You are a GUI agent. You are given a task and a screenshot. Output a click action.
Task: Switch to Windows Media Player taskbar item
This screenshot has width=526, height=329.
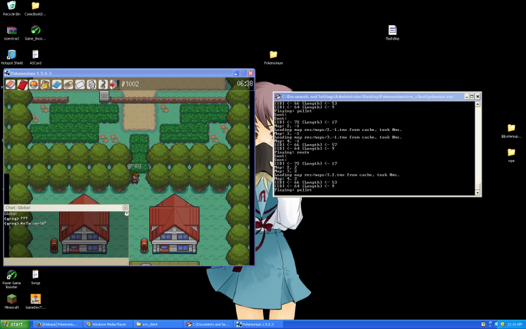click(x=108, y=324)
